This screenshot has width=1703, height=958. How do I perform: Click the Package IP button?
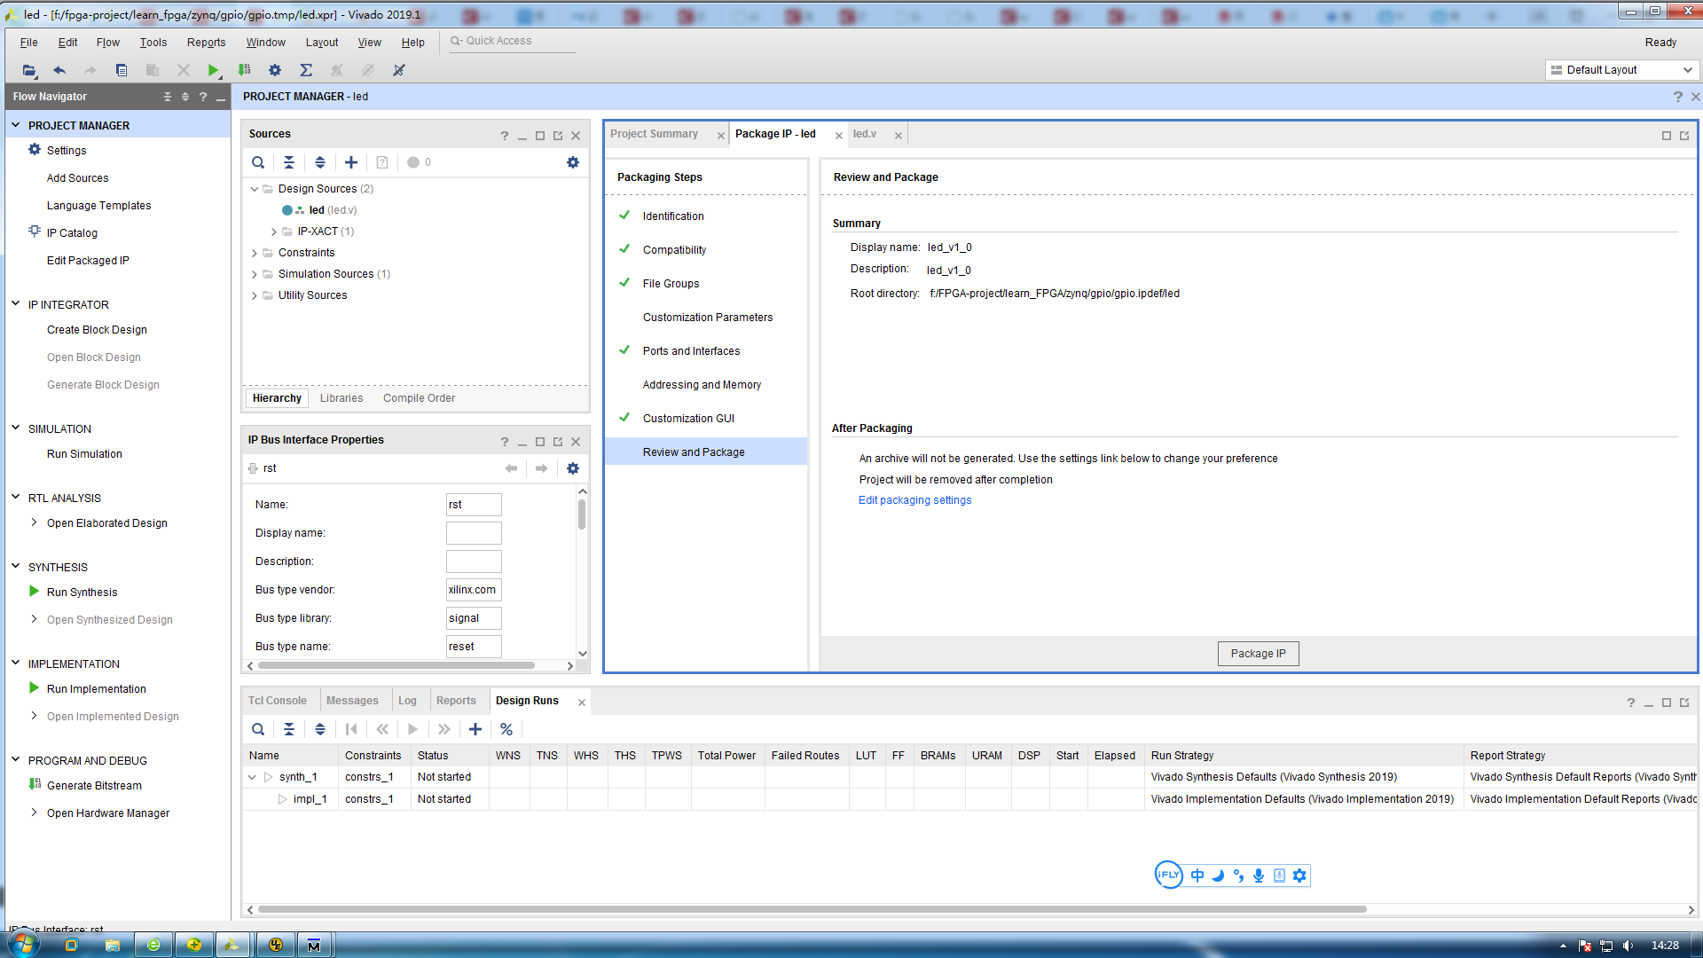point(1258,654)
